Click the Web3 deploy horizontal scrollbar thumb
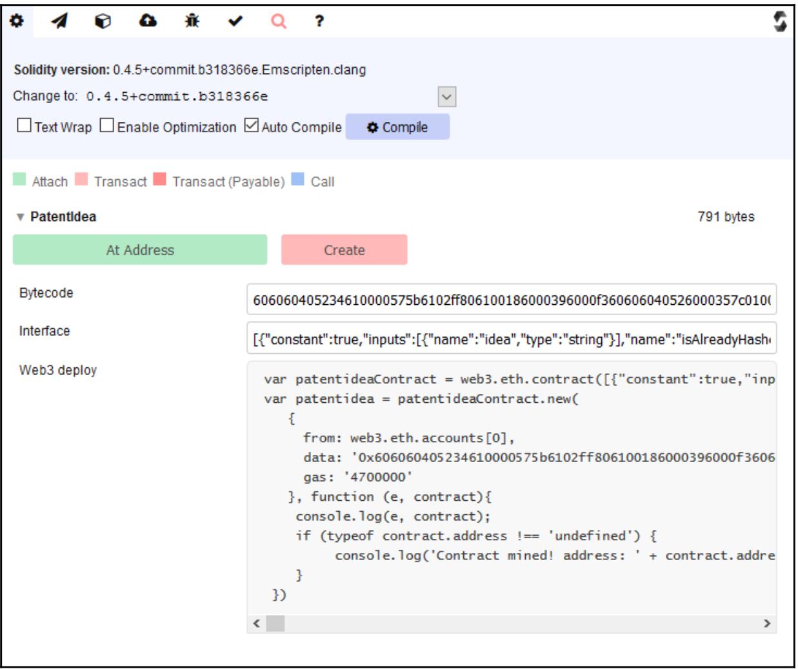The height and width of the screenshot is (669, 798). (x=275, y=623)
